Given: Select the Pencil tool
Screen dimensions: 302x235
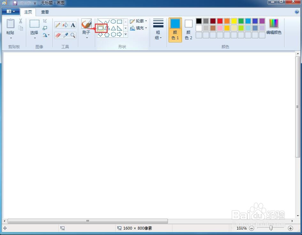Looking at the screenshot, I should pos(58,25).
